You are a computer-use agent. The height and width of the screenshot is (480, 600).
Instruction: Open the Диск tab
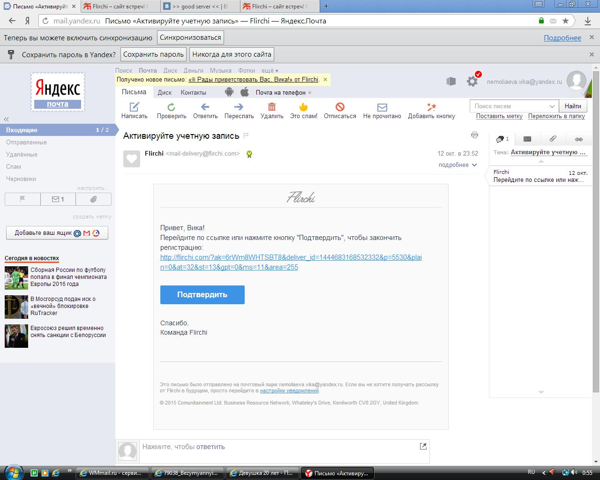165,92
